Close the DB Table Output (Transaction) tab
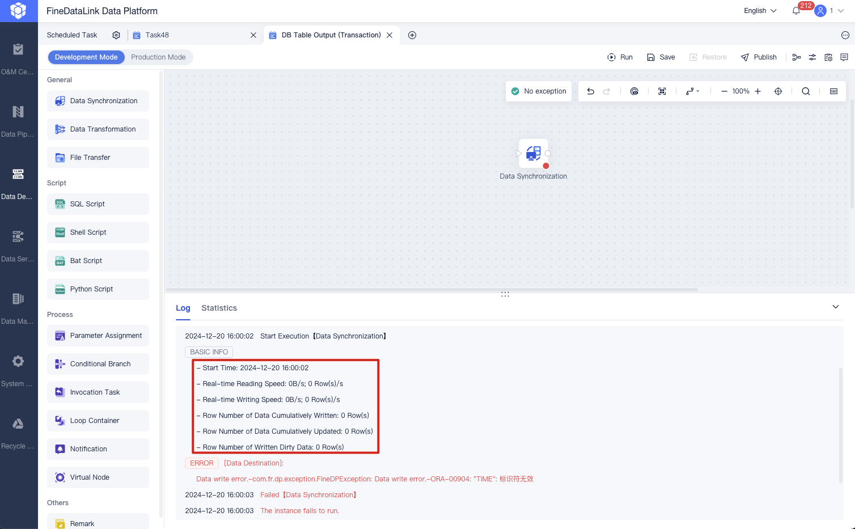Viewport: 855px width, 529px height. click(x=390, y=35)
